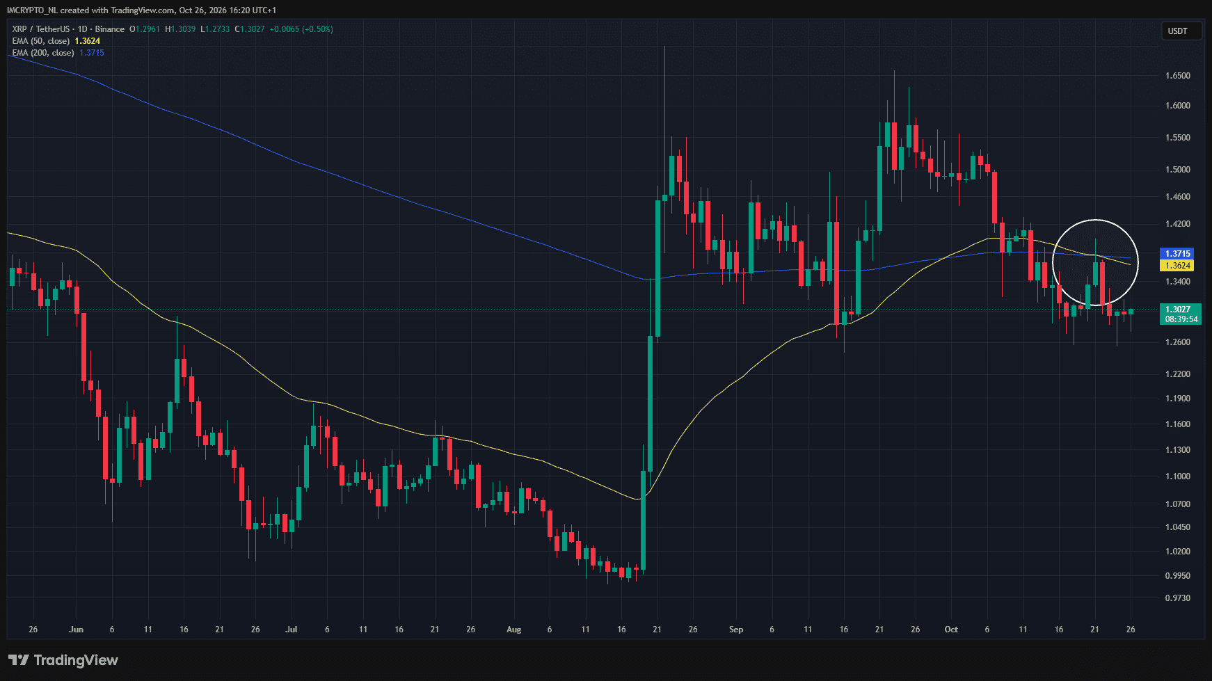The image size is (1212, 681).
Task: Select the EMA (50, close) indicator label
Action: (41, 41)
